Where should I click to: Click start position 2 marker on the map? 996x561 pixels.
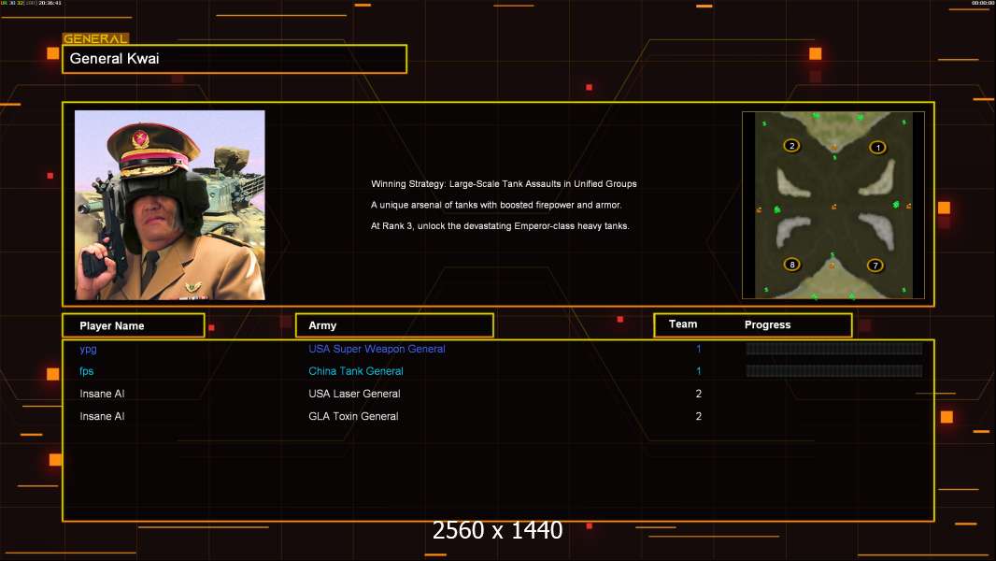click(x=791, y=146)
